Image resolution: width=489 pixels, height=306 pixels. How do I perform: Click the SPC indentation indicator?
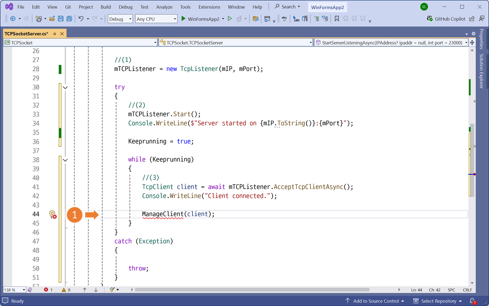tap(451, 290)
